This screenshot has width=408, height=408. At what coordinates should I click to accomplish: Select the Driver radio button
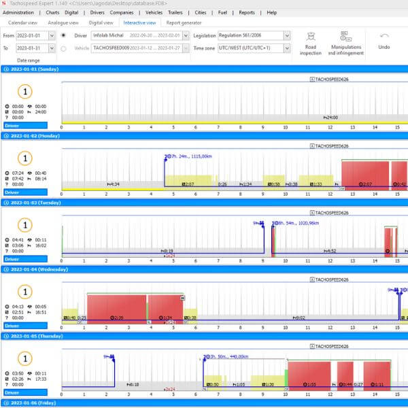coord(64,35)
